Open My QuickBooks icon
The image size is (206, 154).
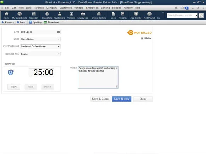[x=19, y=15]
